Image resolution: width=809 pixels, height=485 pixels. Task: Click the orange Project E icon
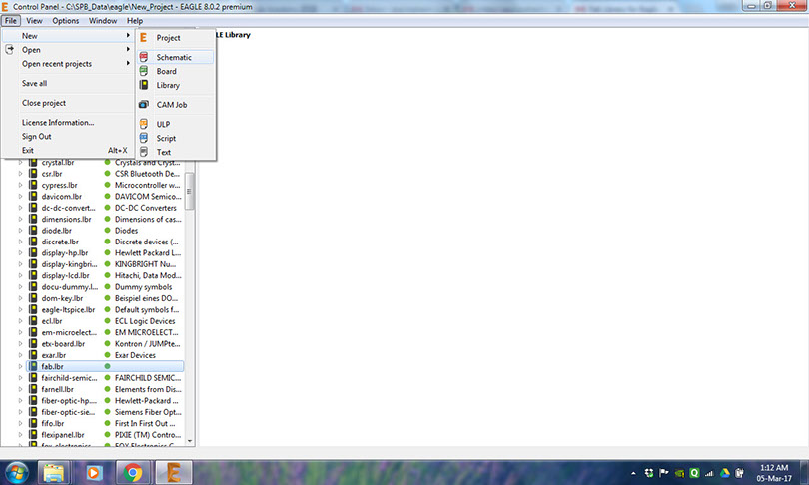coord(144,38)
